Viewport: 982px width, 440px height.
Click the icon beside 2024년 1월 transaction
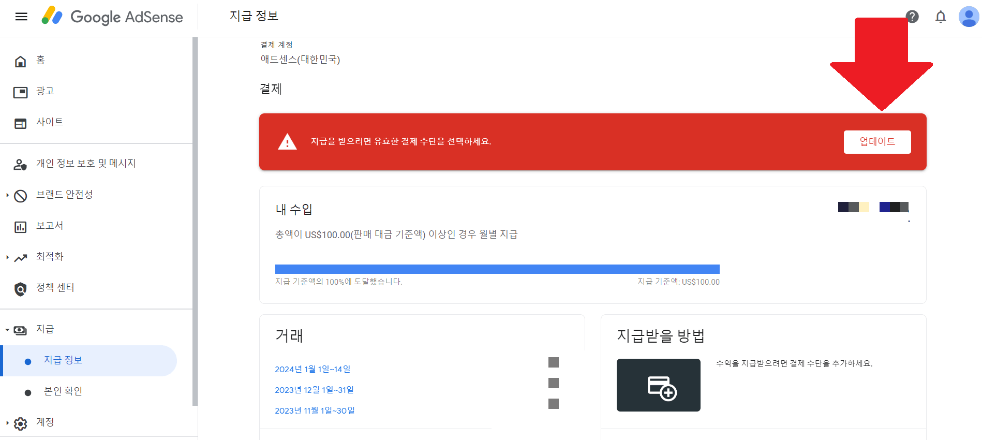point(554,362)
